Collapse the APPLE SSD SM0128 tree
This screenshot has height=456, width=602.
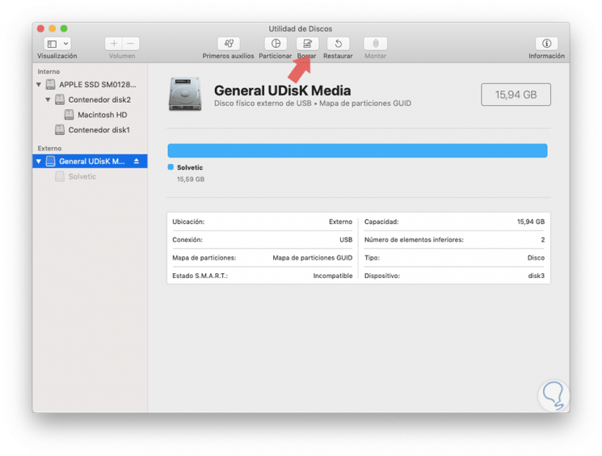coord(39,85)
